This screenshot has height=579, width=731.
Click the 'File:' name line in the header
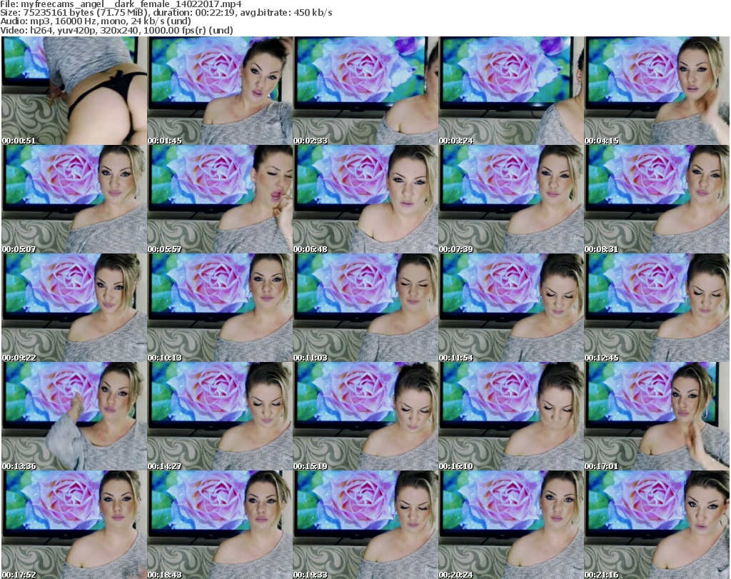121,4
